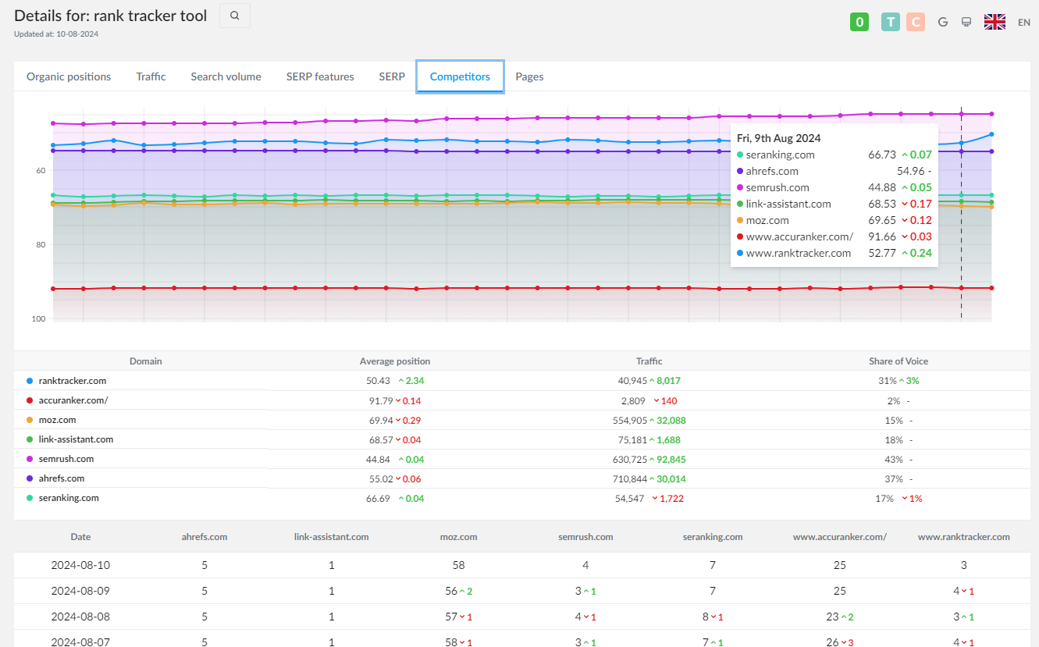The width and height of the screenshot is (1039, 647).
Task: Click seranking.com entry in the chart tooltip
Action: pos(780,155)
